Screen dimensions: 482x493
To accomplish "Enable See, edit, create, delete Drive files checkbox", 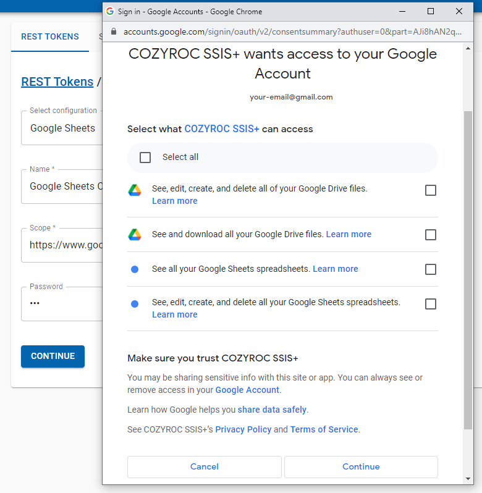I will click(431, 190).
